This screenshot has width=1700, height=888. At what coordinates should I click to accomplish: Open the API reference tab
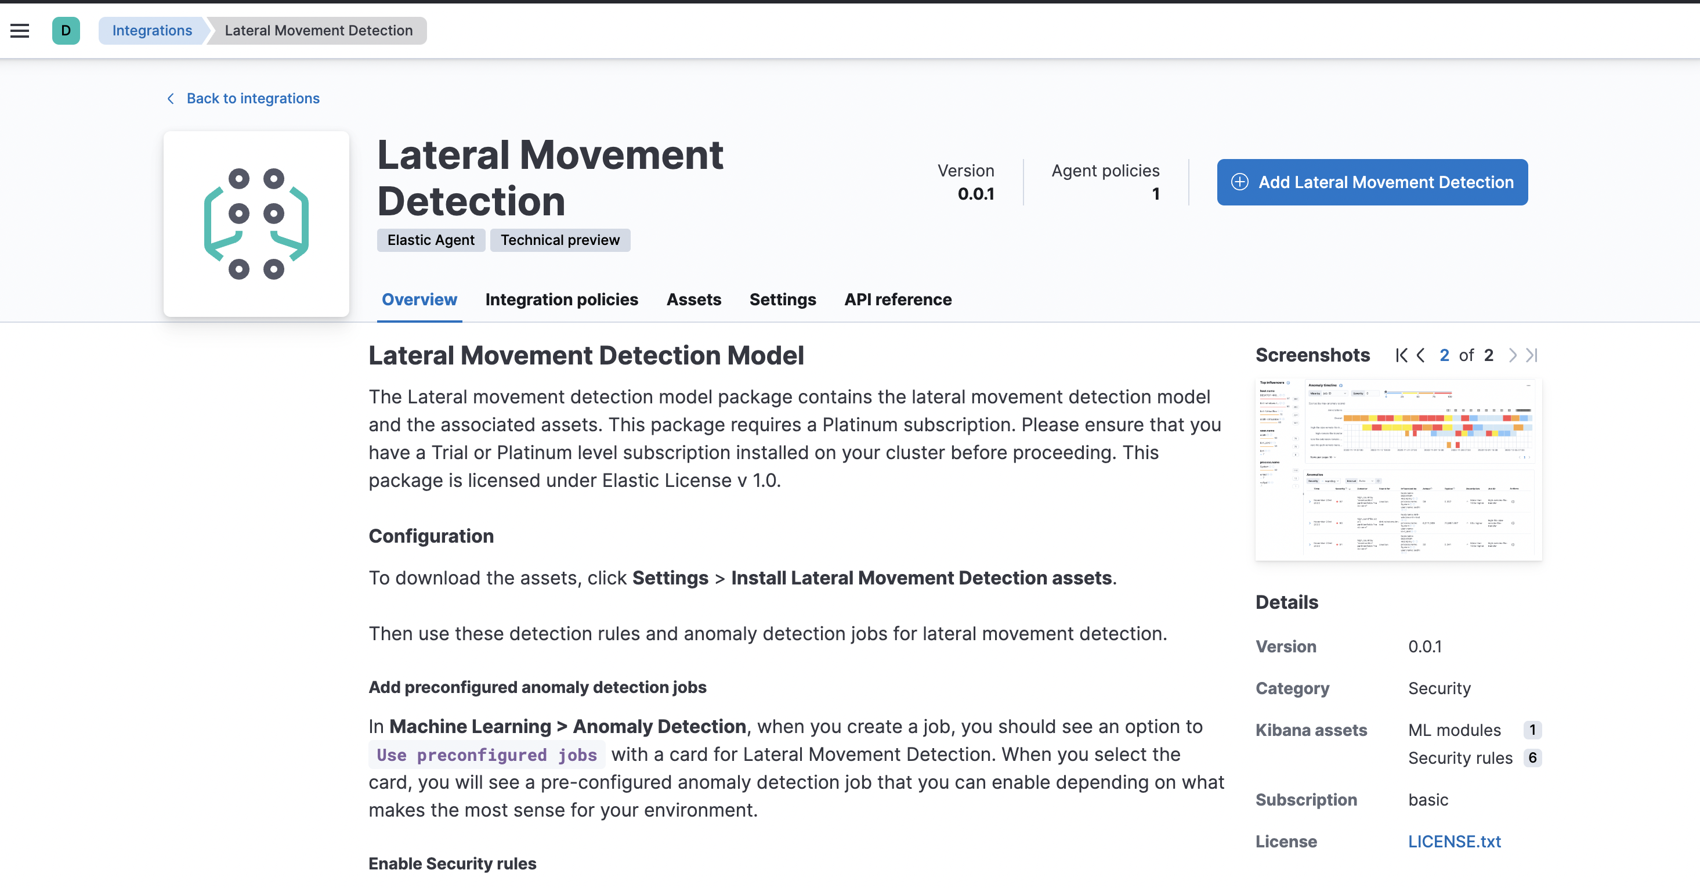[898, 299]
